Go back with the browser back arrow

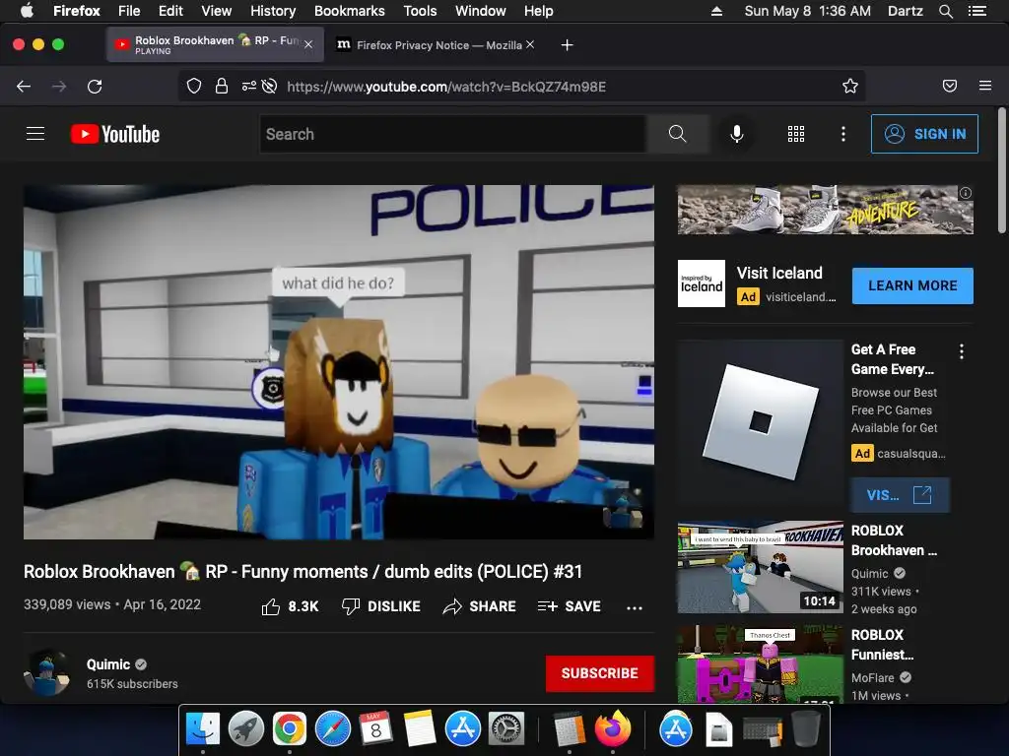pyautogui.click(x=24, y=87)
